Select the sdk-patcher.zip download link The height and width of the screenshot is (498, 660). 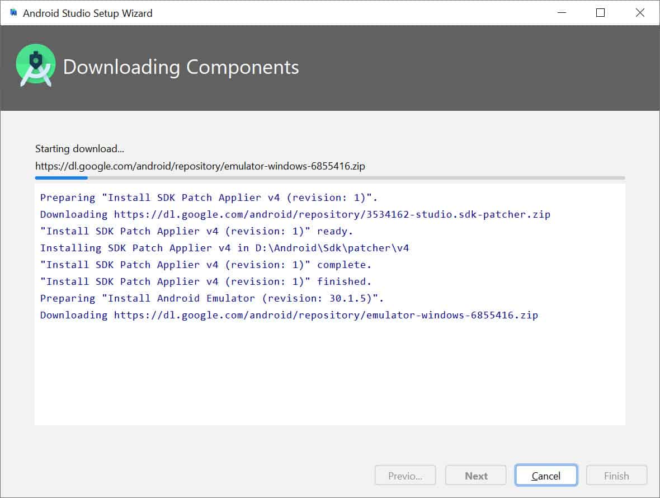pyautogui.click(x=330, y=214)
